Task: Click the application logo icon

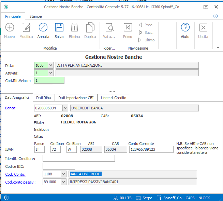Action: click(6, 7)
